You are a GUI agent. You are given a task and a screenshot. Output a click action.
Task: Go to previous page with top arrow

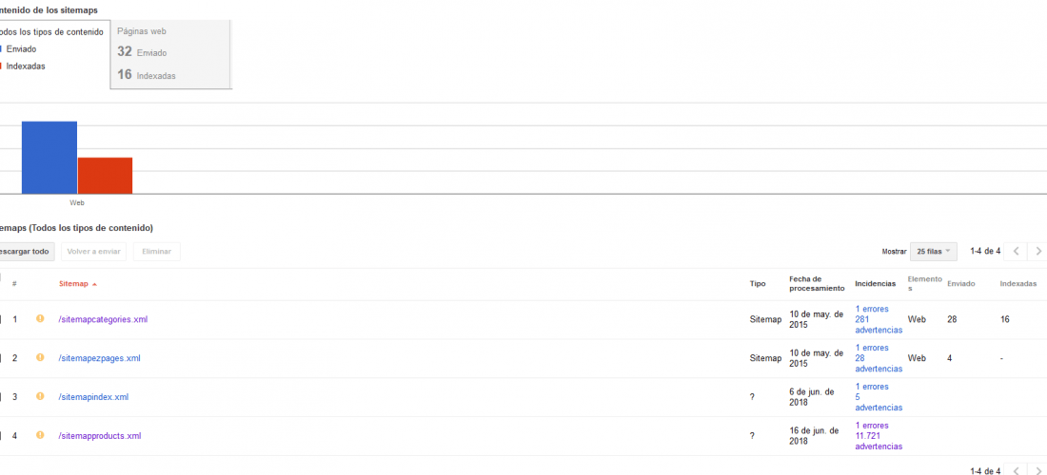pyautogui.click(x=1016, y=251)
